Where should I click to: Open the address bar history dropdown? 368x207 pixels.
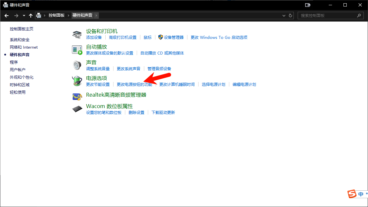tap(284, 16)
